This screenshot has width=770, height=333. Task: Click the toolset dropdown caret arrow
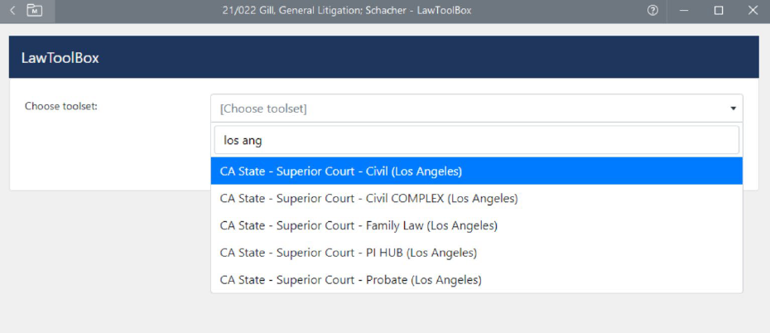point(733,109)
